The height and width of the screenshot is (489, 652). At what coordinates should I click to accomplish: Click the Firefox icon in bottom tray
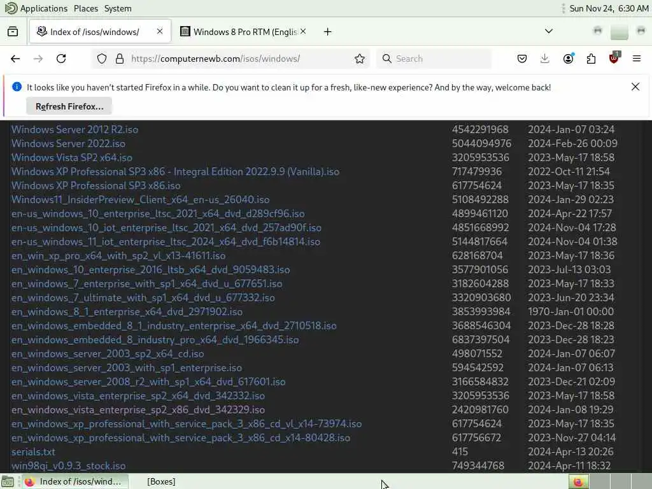click(x=578, y=482)
